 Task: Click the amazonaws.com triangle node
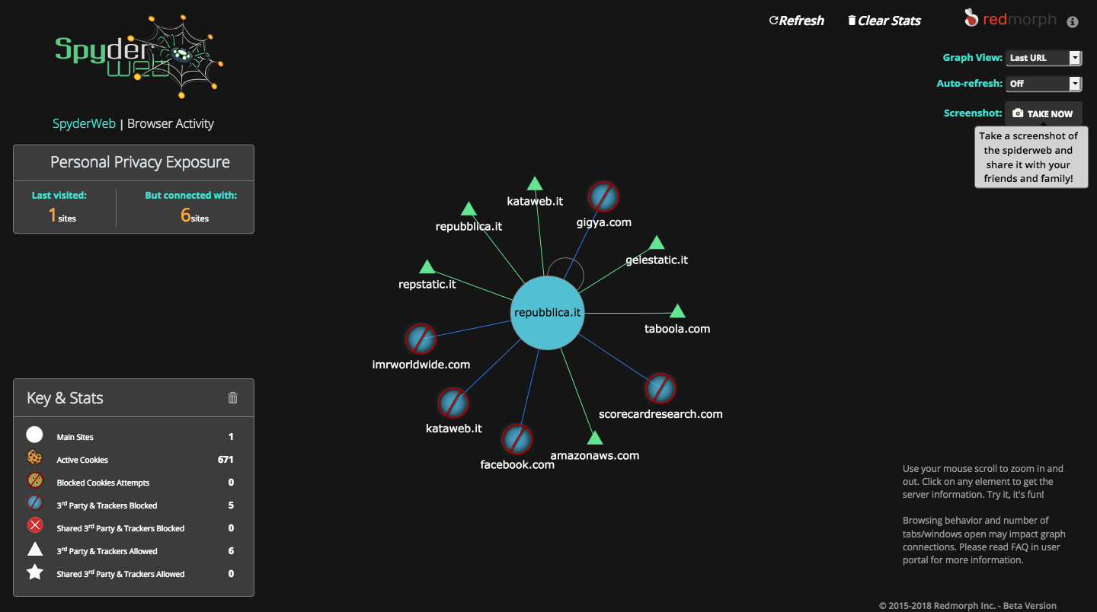pos(595,438)
